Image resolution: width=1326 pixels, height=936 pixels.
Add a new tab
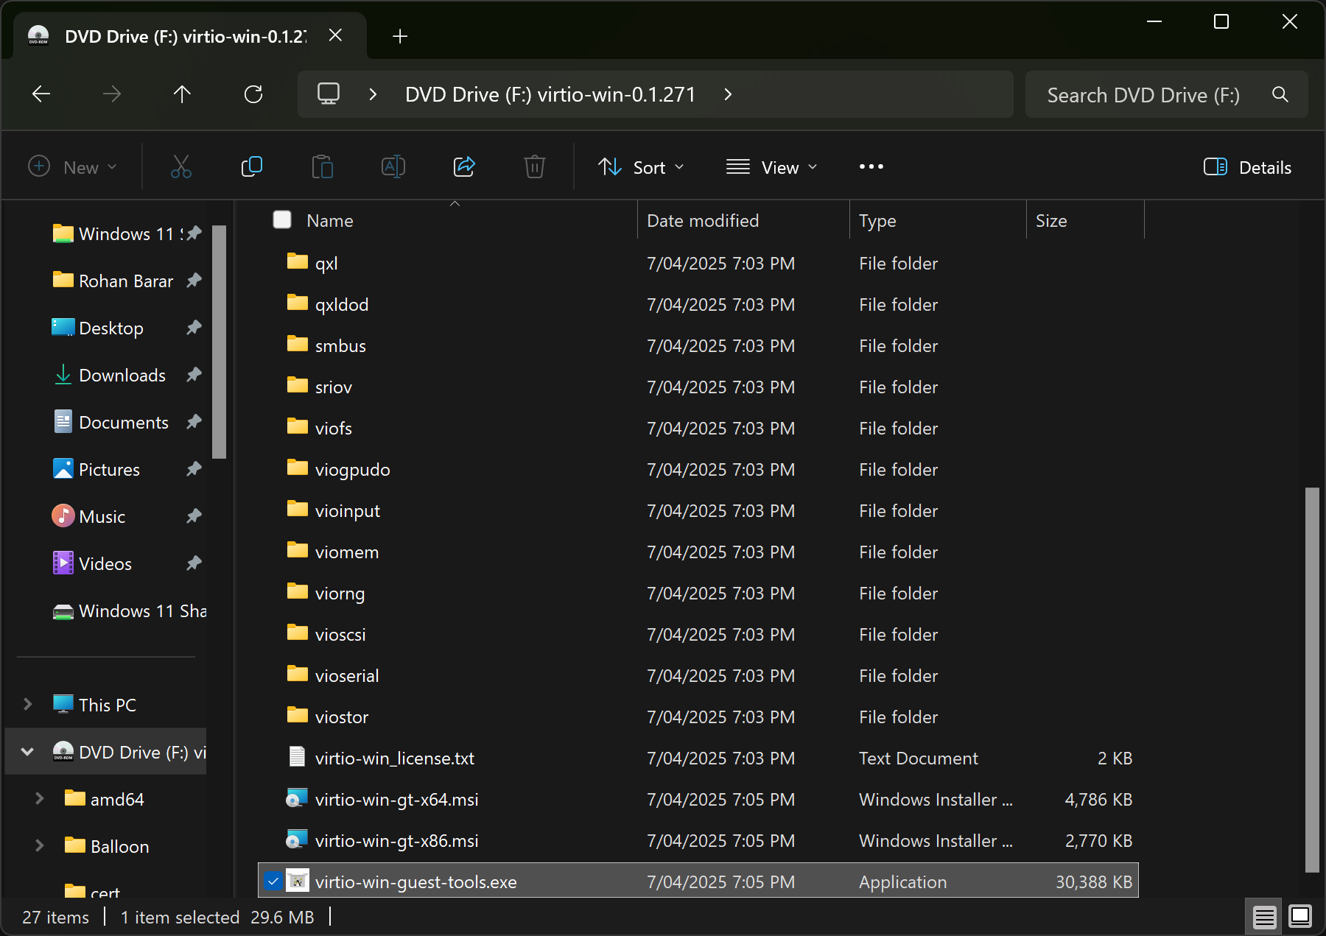pos(400,36)
